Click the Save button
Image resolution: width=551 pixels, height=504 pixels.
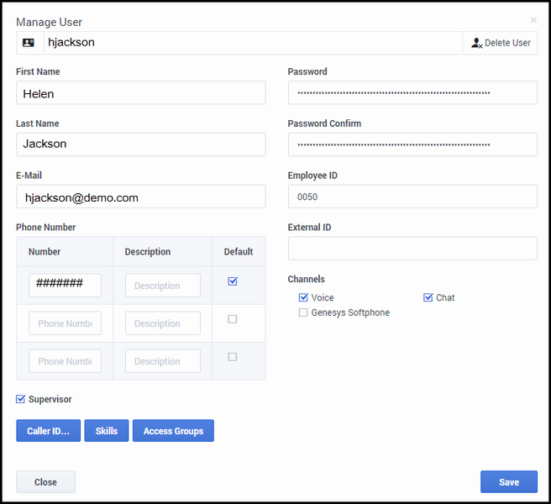(508, 482)
